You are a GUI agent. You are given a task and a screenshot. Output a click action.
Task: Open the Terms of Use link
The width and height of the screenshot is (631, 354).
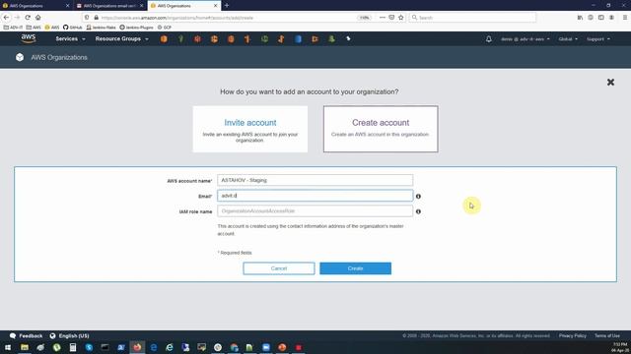607,335
